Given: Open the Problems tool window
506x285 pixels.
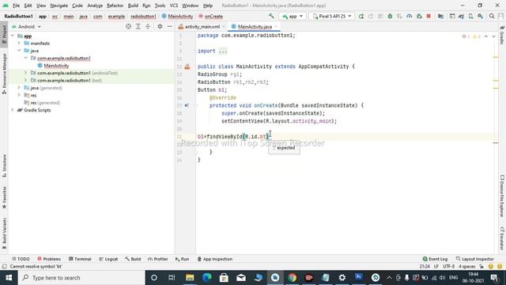Looking at the screenshot, I should (x=49, y=259).
